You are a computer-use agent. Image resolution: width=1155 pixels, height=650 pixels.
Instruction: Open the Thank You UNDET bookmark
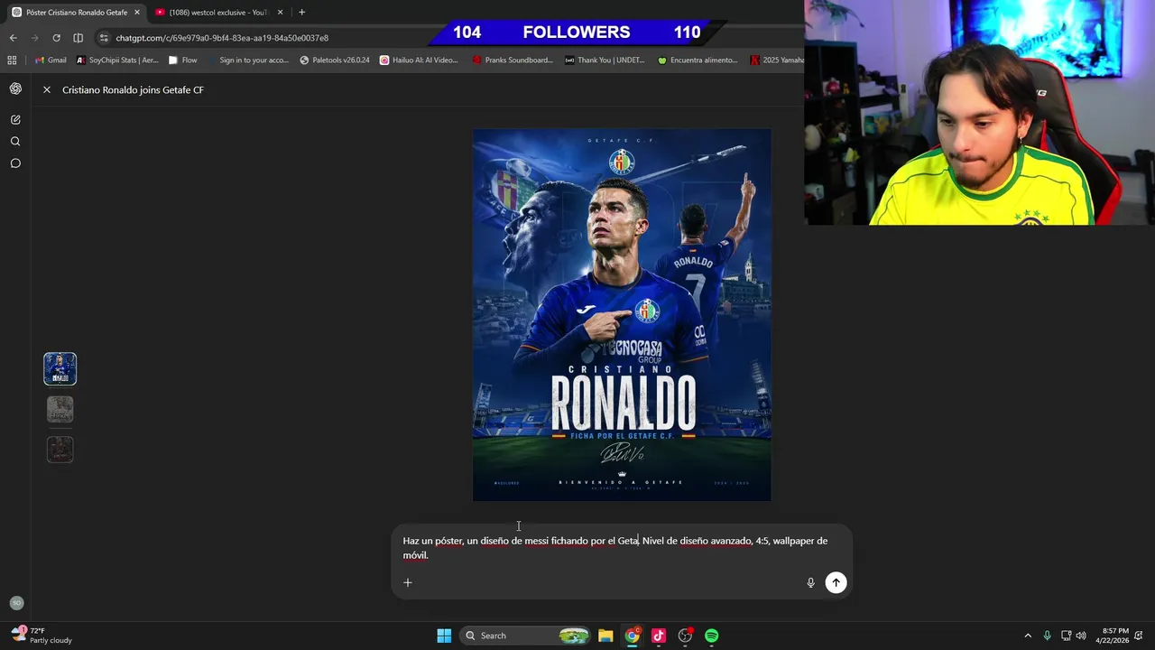point(605,60)
